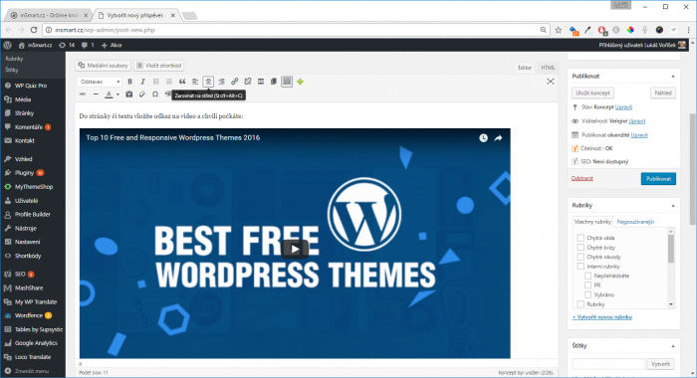This screenshot has width=697, height=378.
Task: Paste as plain text icon
Action: 128,94
